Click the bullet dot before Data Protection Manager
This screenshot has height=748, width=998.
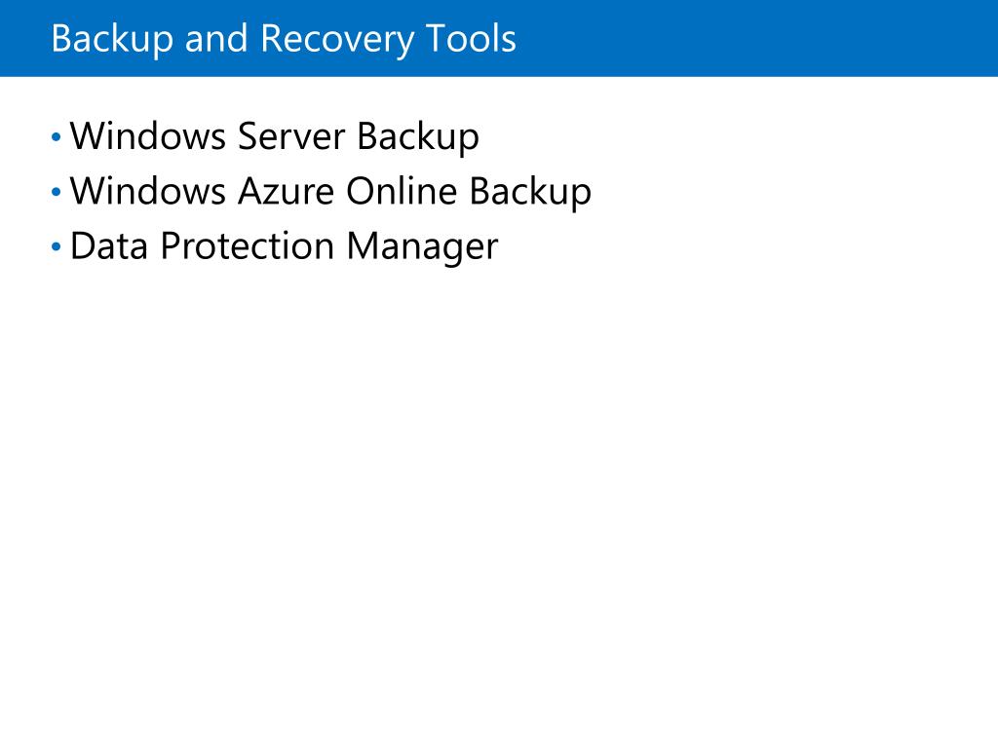pyautogui.click(x=56, y=246)
